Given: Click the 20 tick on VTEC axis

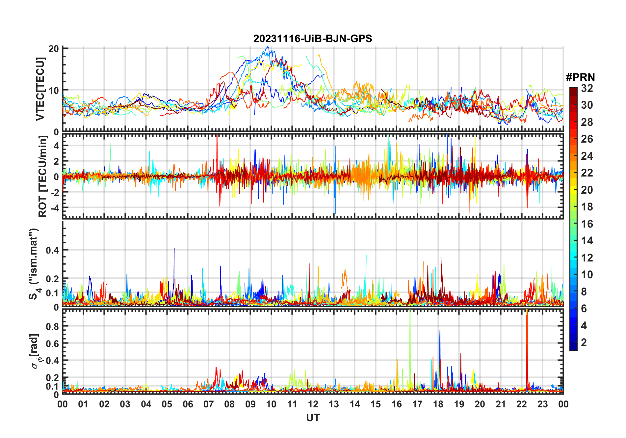Looking at the screenshot, I should pos(54,49).
